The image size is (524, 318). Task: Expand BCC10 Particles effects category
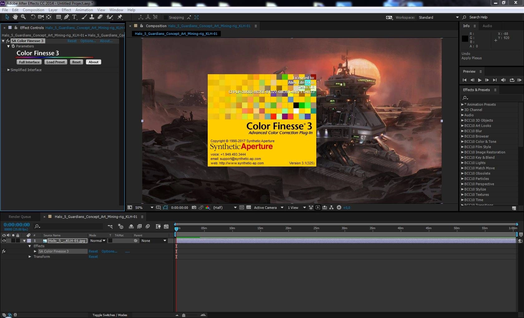tap(463, 179)
